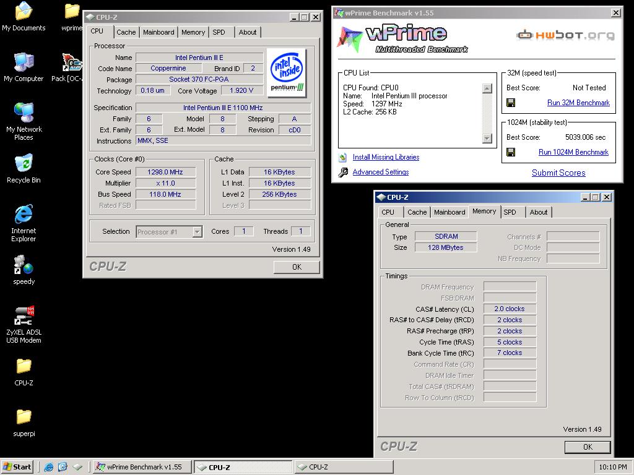Screen dimensions: 634x475
Task: Click the memory Type SDRAM field
Action: tap(446, 236)
